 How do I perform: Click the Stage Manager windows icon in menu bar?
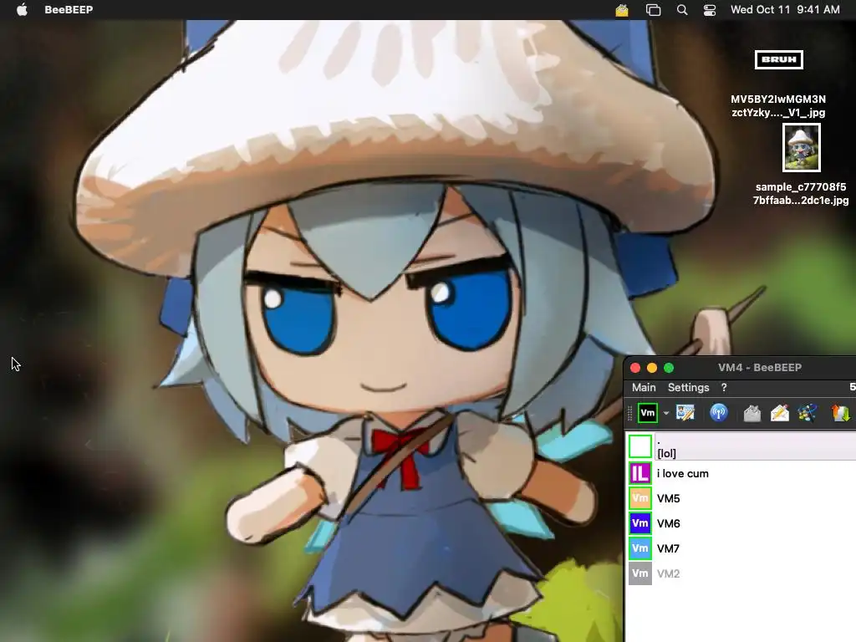click(x=653, y=10)
